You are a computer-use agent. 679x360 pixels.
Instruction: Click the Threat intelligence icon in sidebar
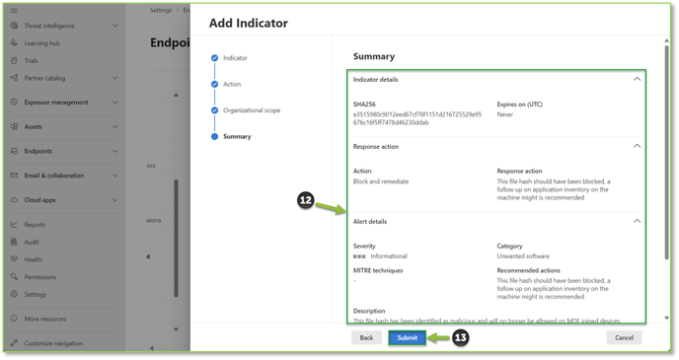pyautogui.click(x=14, y=26)
